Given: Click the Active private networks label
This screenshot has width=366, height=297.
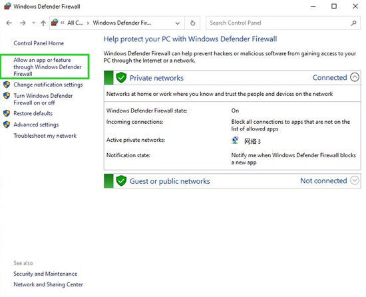Looking at the screenshot, I should (x=136, y=140).
